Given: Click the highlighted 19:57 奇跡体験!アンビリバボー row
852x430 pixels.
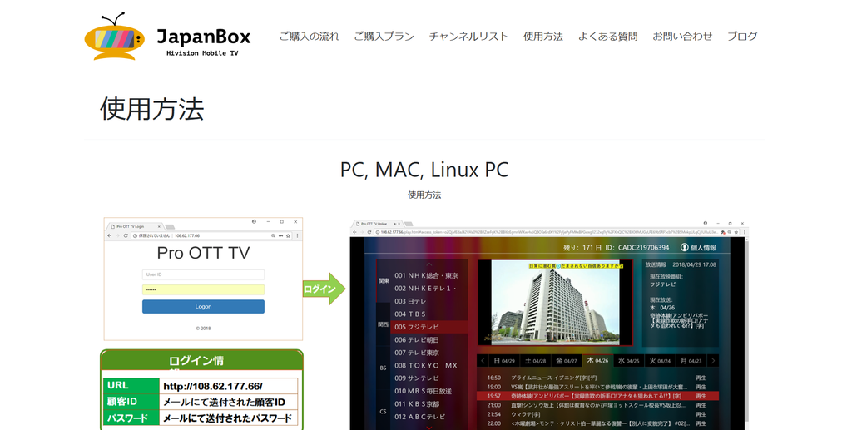Looking at the screenshot, I should [597, 397].
